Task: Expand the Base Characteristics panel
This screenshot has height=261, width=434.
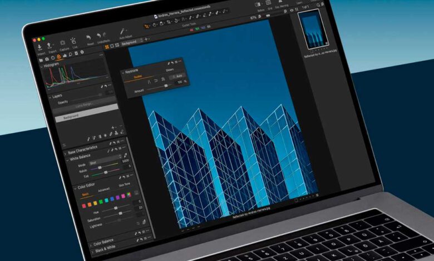Action: pos(65,153)
